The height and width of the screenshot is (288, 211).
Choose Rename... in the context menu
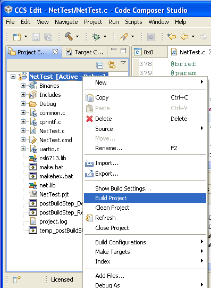145,148
